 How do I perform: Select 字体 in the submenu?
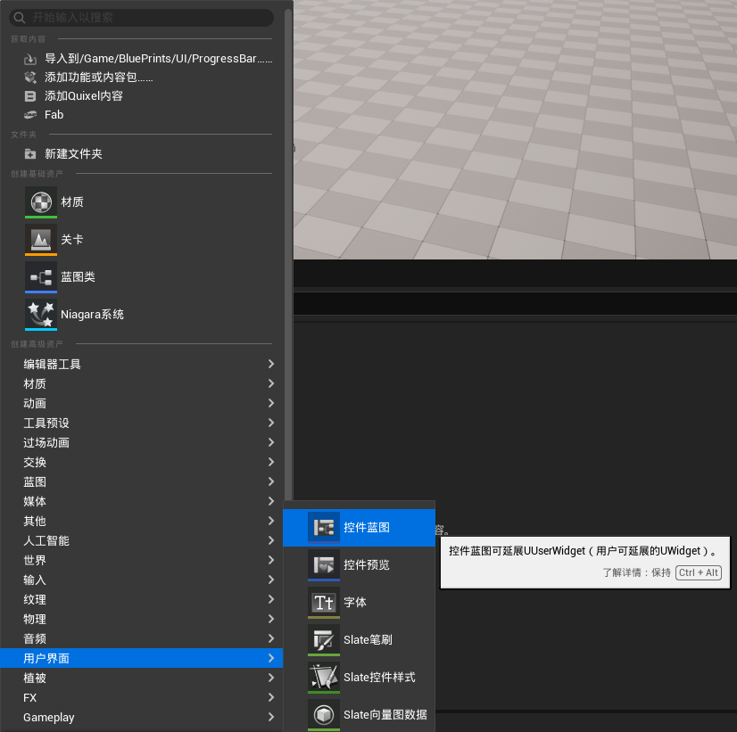click(359, 603)
